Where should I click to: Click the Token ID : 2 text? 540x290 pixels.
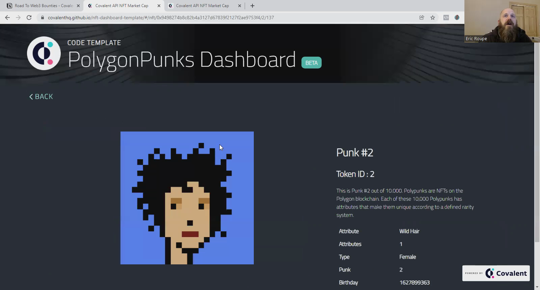(355, 174)
